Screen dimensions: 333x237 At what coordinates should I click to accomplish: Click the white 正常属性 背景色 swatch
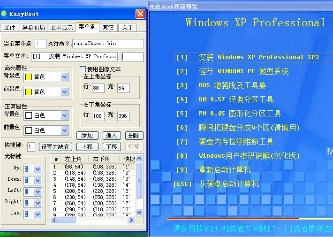[x=29, y=115]
